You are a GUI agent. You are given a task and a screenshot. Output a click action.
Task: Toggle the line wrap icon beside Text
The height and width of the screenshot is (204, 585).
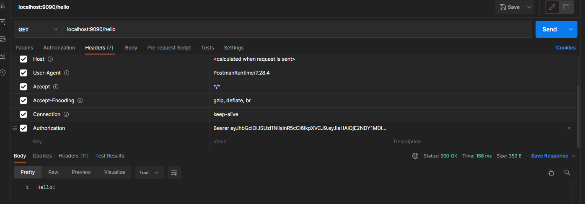pyautogui.click(x=174, y=173)
